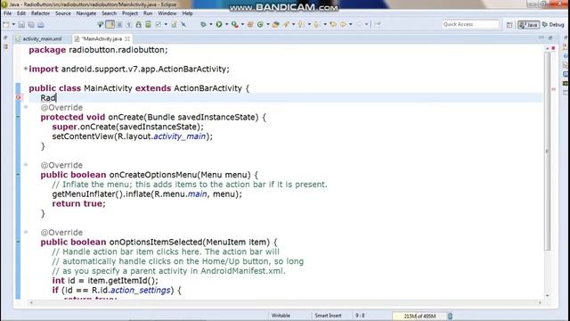Select the MainActivity.java tab

(x=102, y=38)
